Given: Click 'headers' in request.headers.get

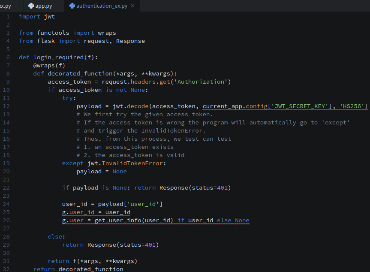Looking at the screenshot, I should (x=143, y=82).
